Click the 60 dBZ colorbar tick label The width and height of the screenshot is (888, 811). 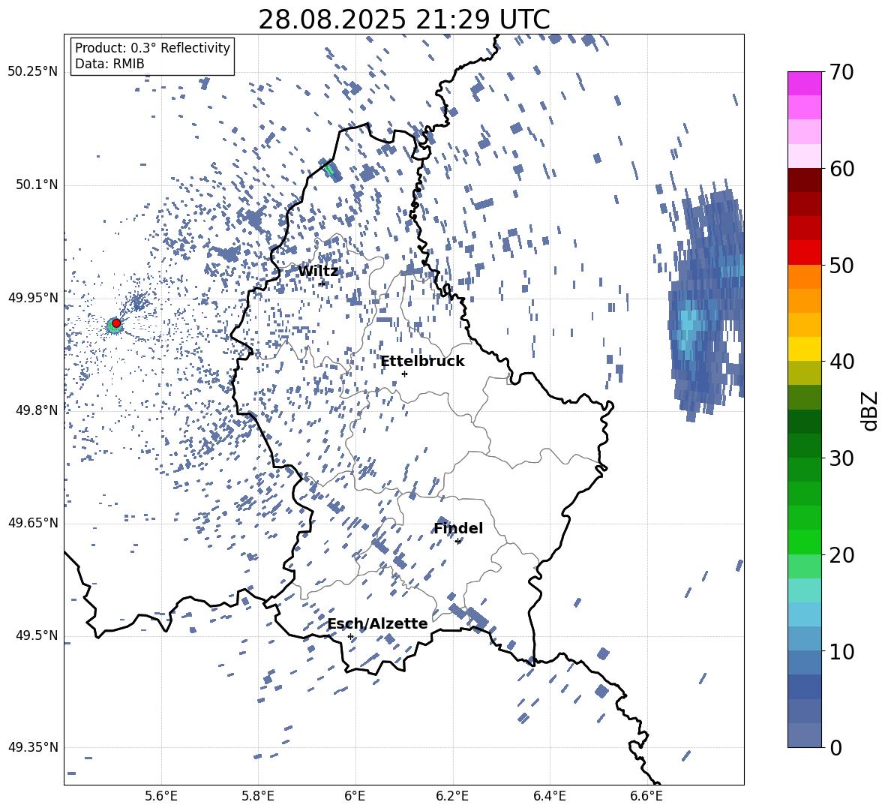point(841,168)
